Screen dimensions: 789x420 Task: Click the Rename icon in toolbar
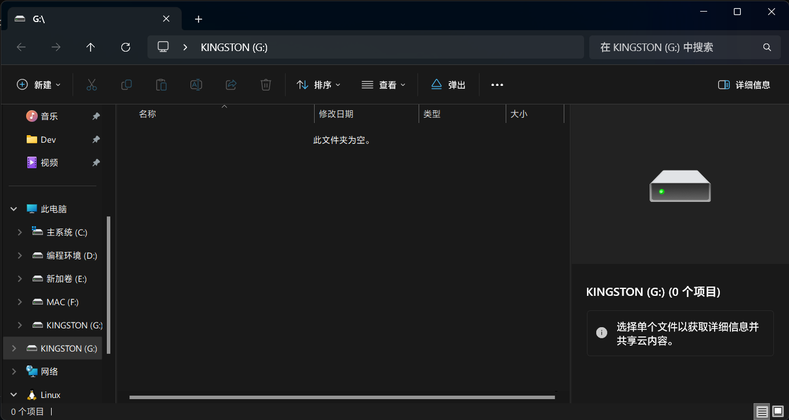click(196, 85)
